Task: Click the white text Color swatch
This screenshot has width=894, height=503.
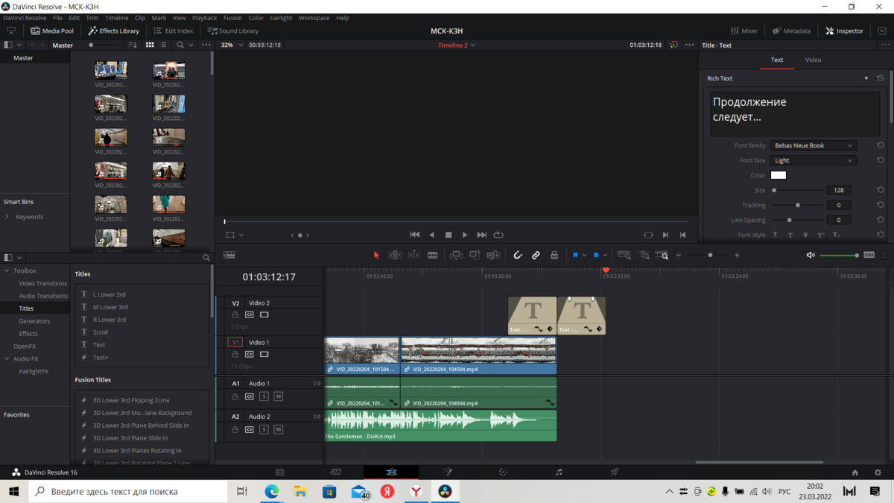Action: (778, 174)
